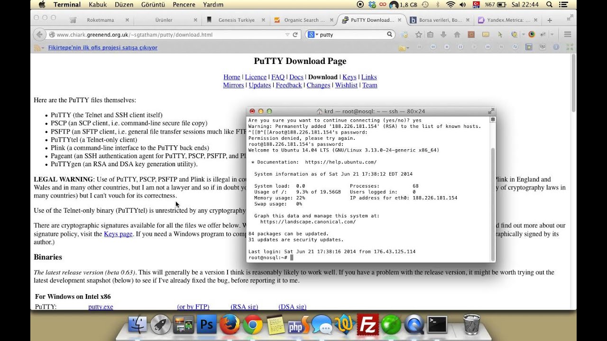Open the search engine dropdown beside 'putty'
This screenshot has width=607, height=341.
pos(313,35)
